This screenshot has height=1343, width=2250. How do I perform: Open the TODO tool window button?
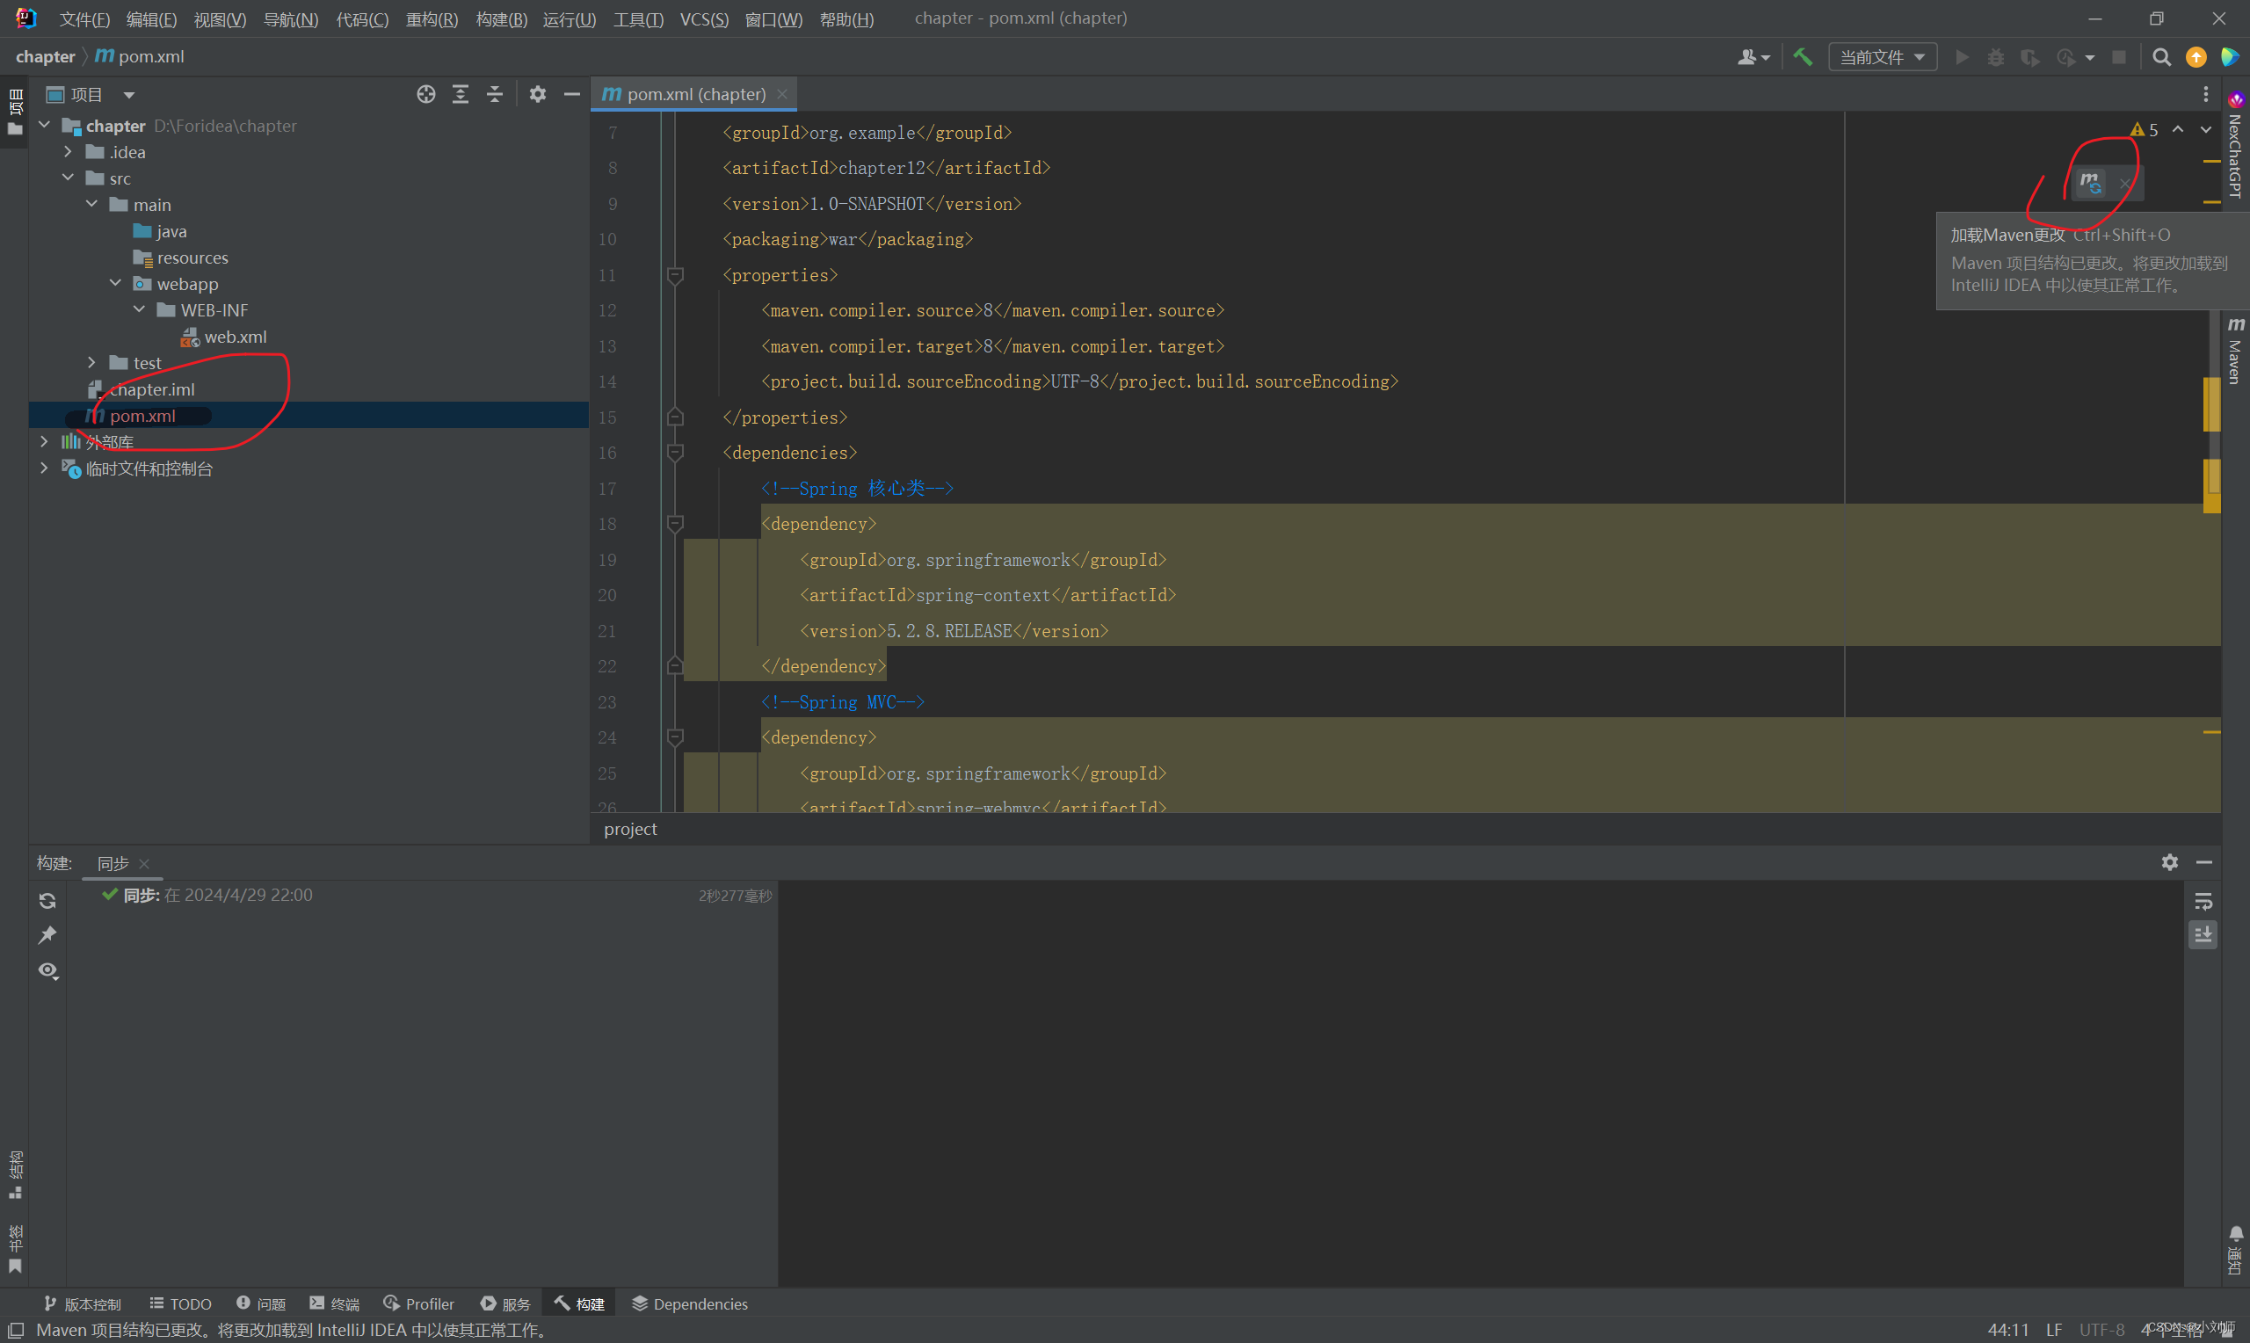click(x=180, y=1303)
